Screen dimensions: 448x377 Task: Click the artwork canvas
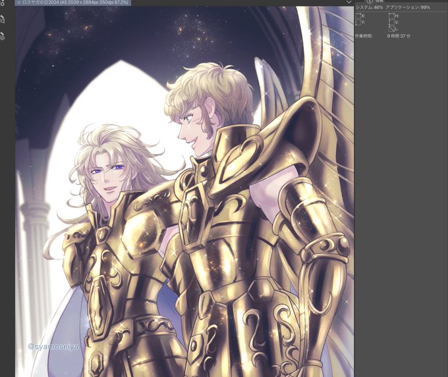[184, 191]
